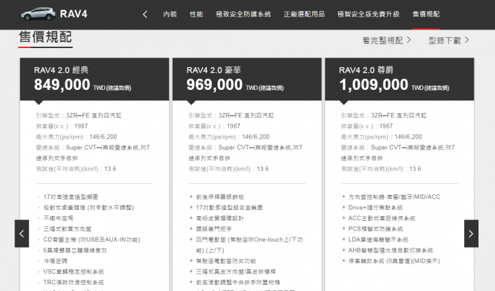Open the 性能 menu tab
The image size is (495, 291).
(196, 14)
